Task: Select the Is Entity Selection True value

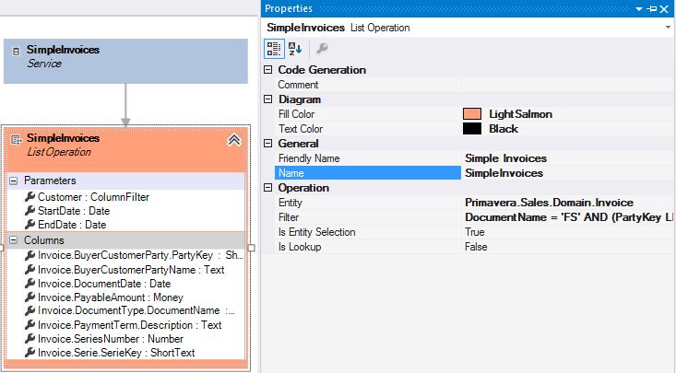Action: [567, 232]
